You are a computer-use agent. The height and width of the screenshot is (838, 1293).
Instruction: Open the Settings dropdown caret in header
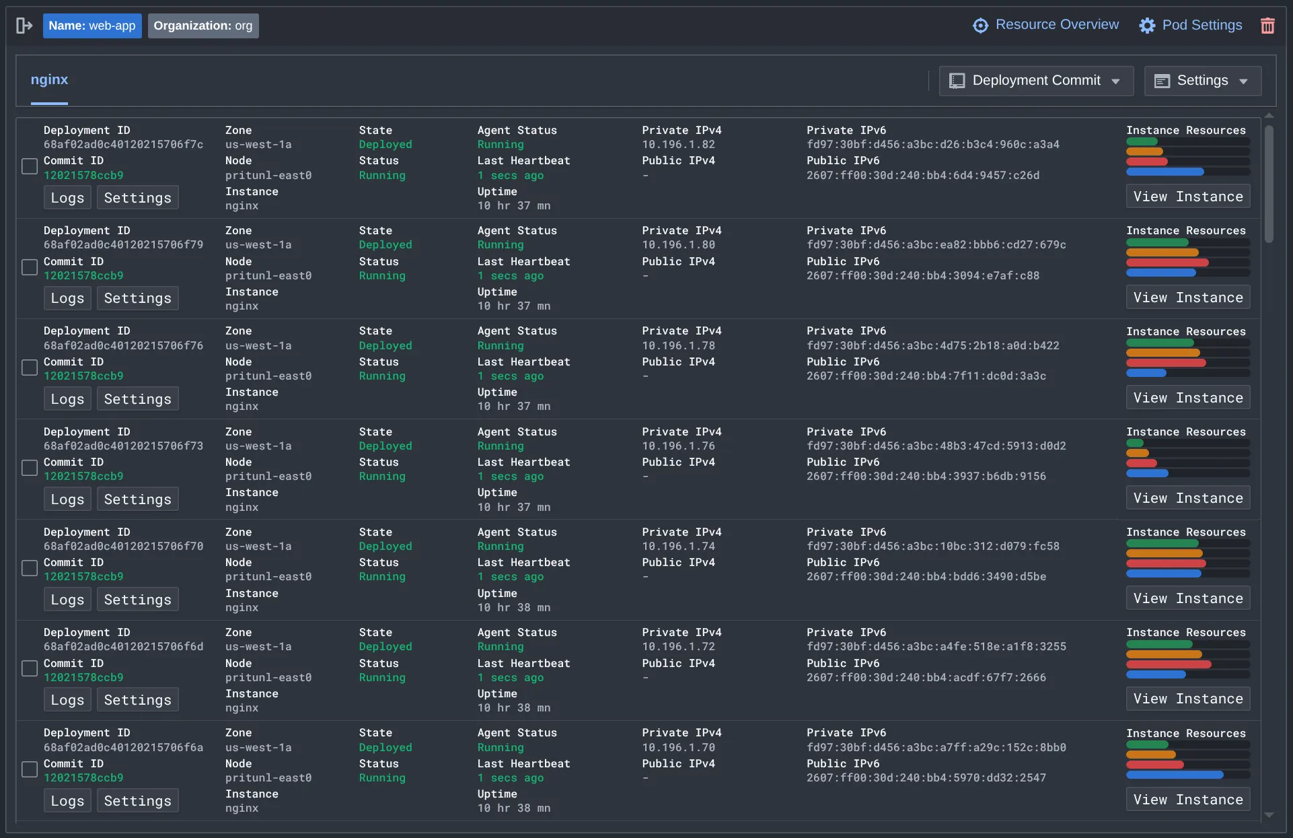[x=1244, y=81]
